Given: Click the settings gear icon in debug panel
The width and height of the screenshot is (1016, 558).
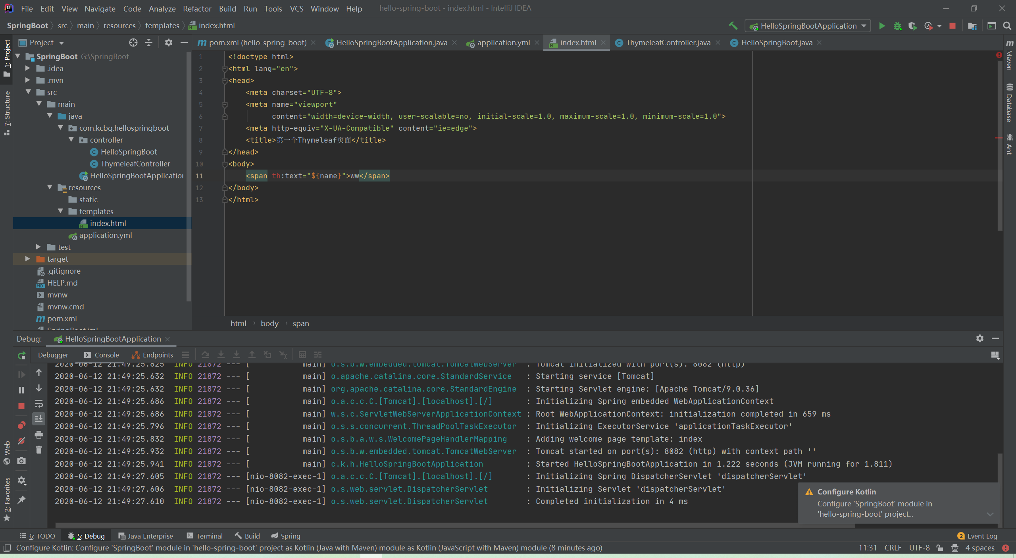Looking at the screenshot, I should (x=979, y=338).
